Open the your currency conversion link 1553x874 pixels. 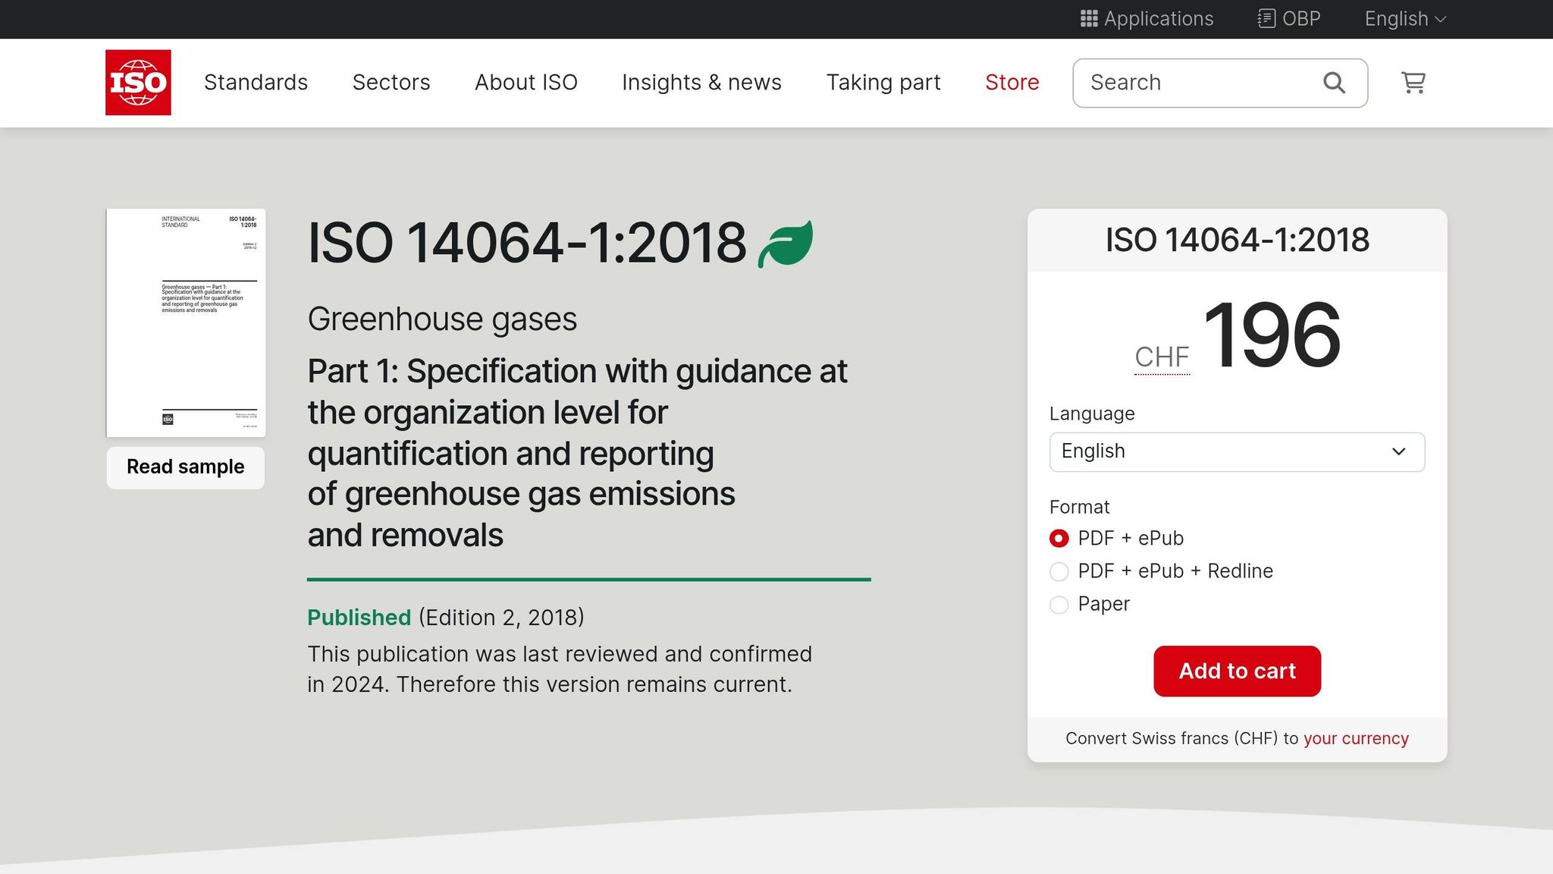1355,737
